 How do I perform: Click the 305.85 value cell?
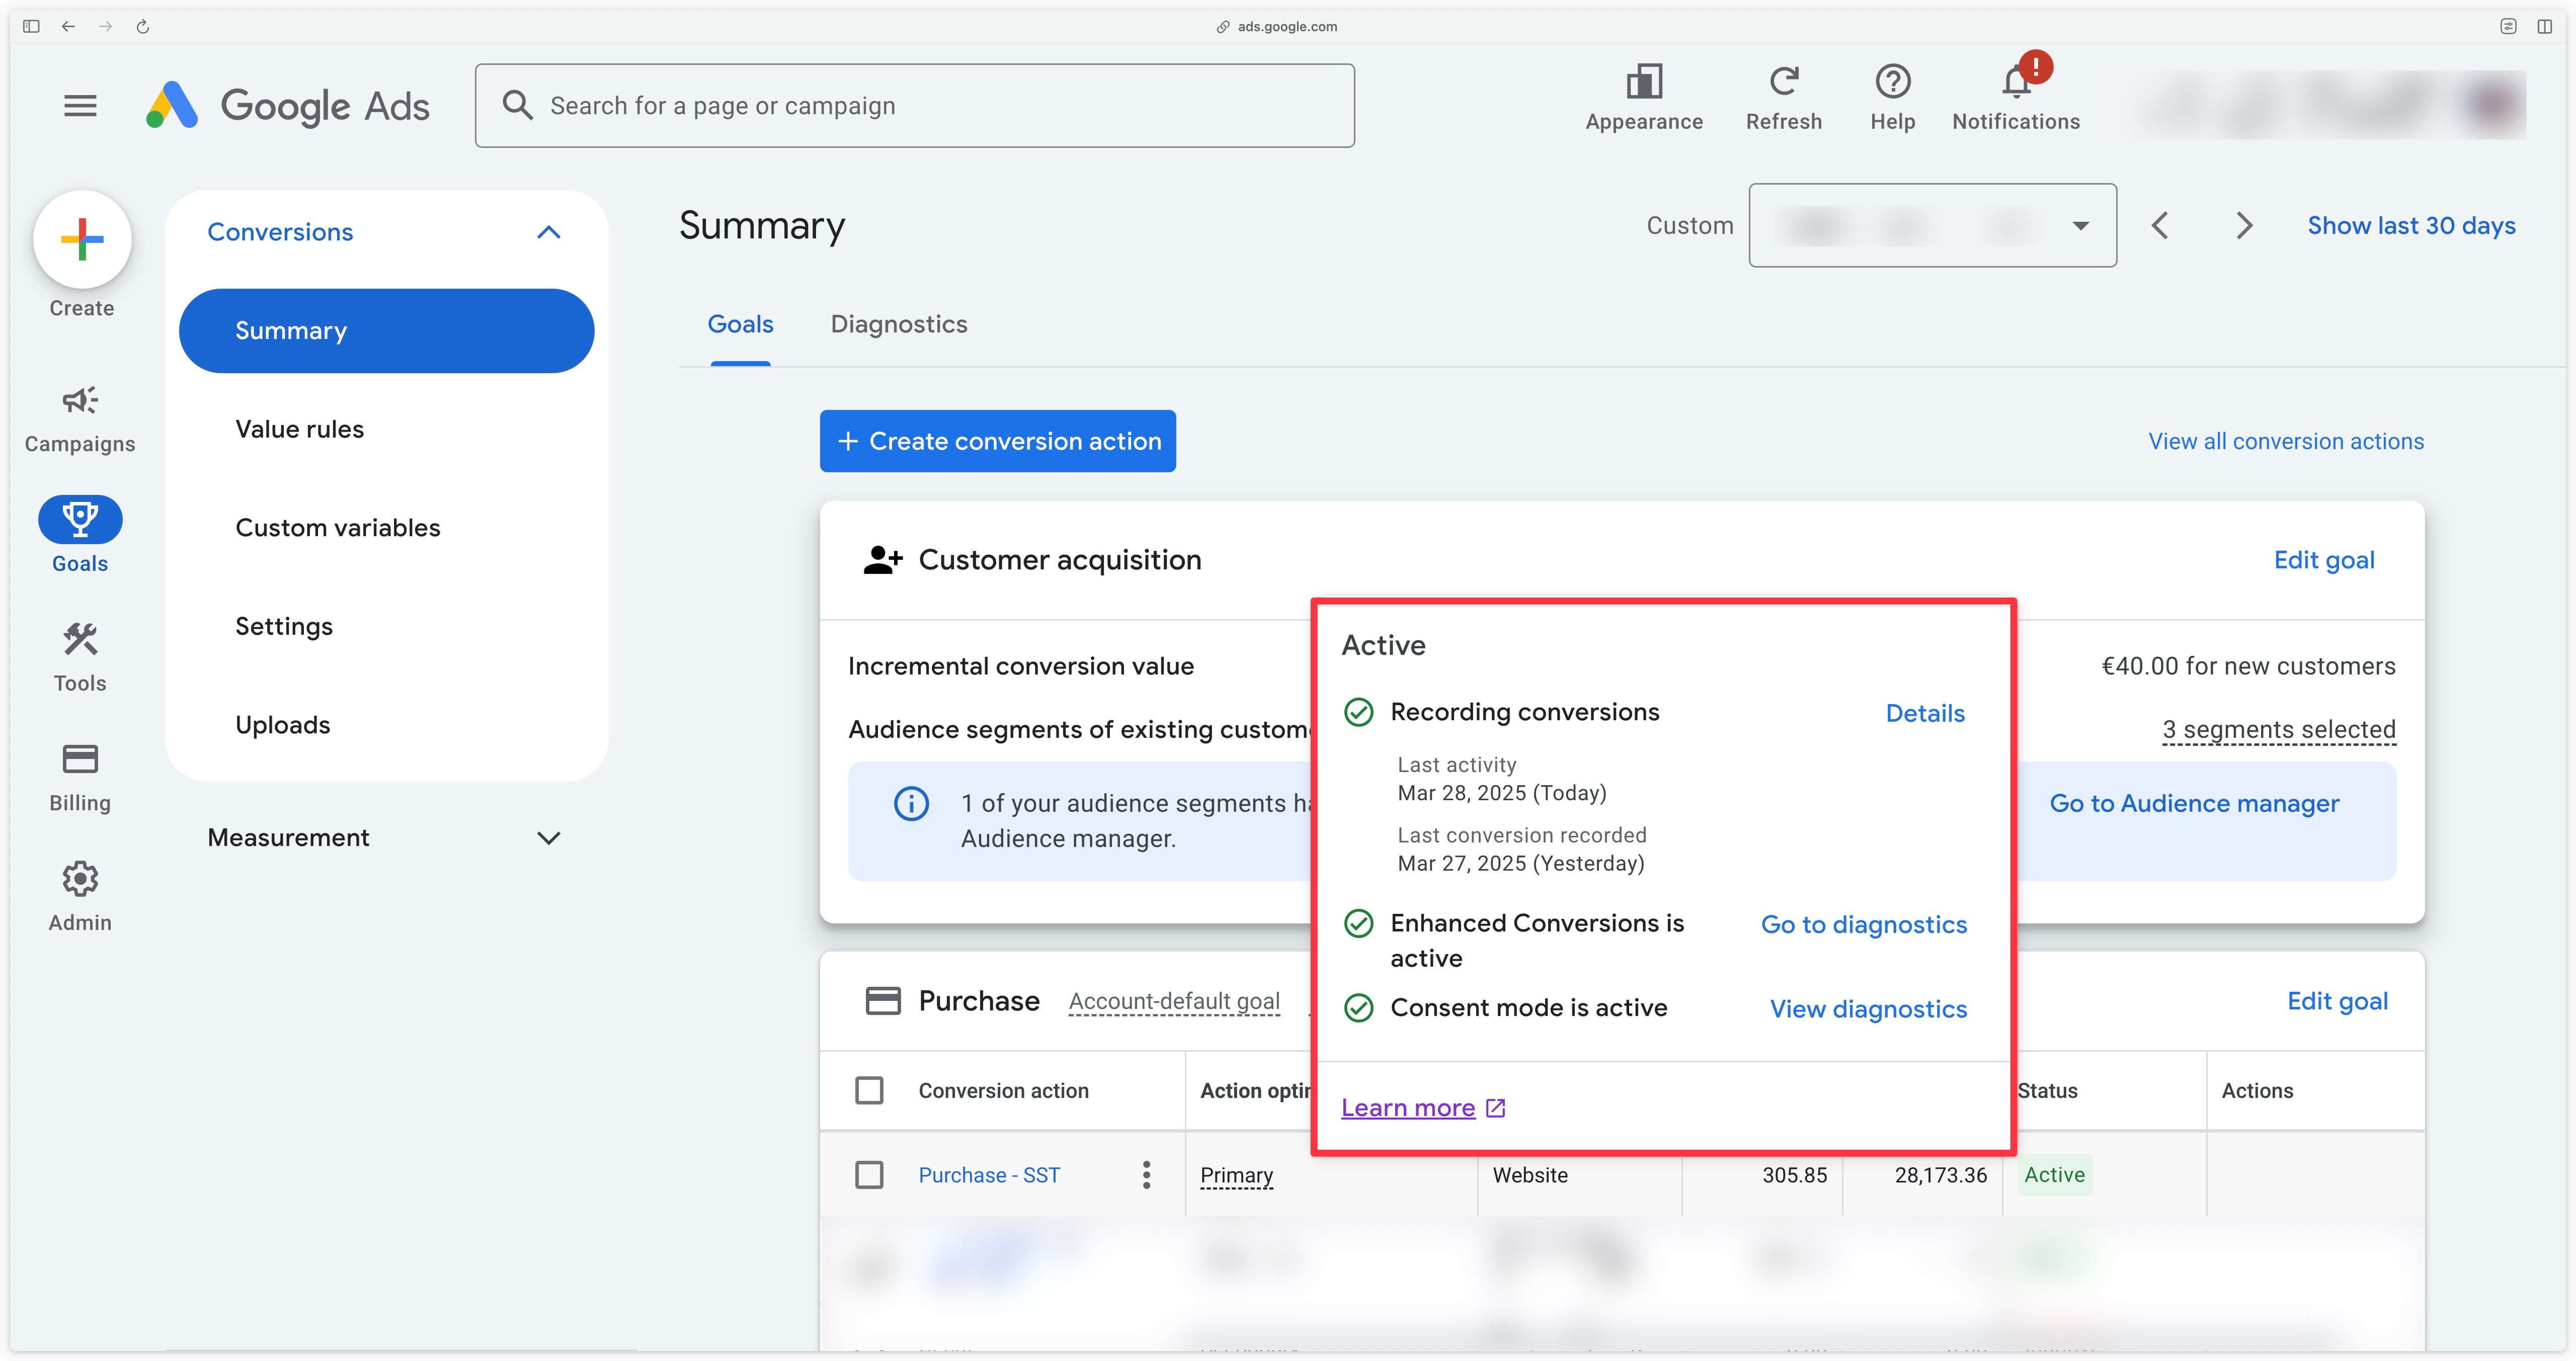tap(1794, 1175)
